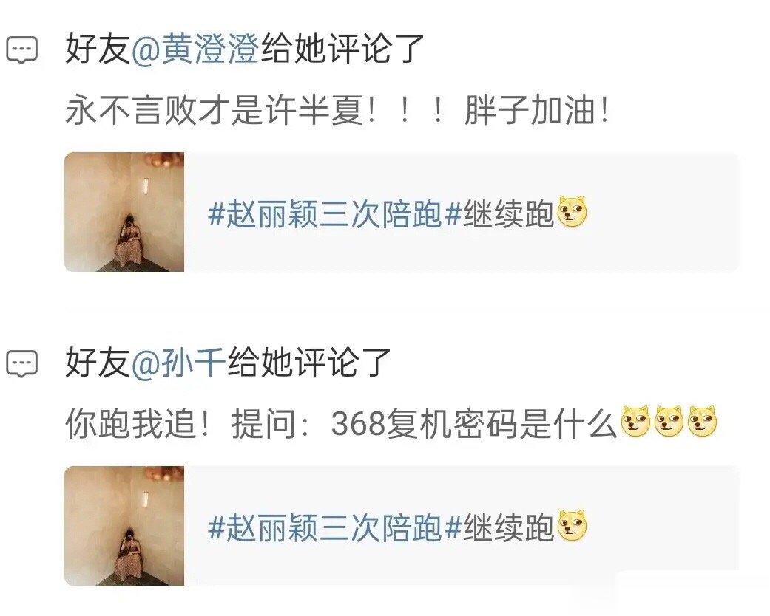Select the 好友@孙千给她评论了 notification header
This screenshot has width=770, height=616.
228,363
